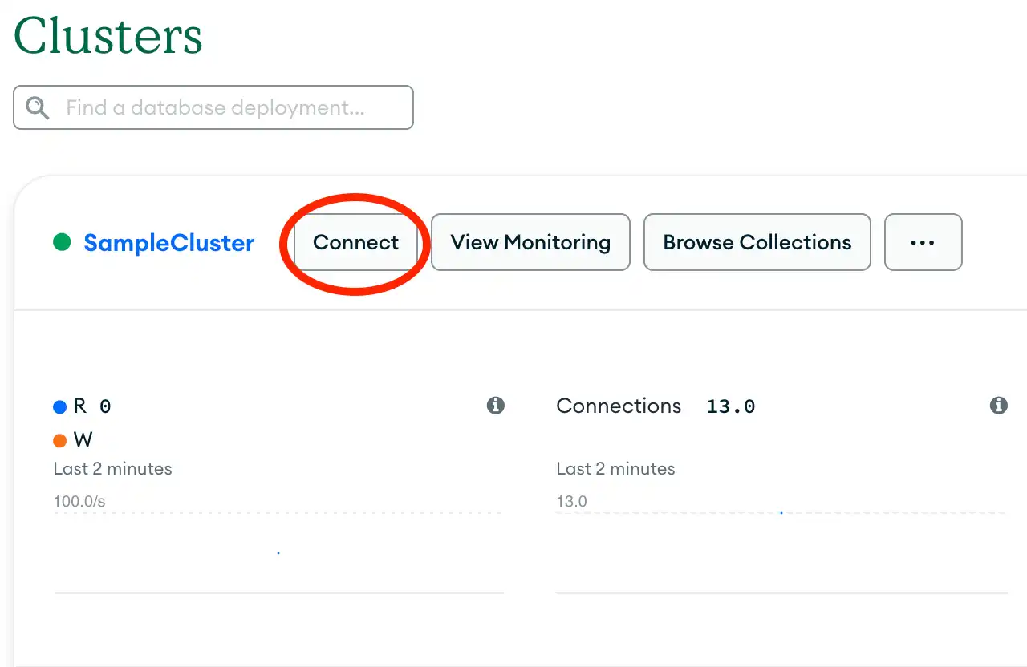Select the Clusters page heading

[107, 35]
